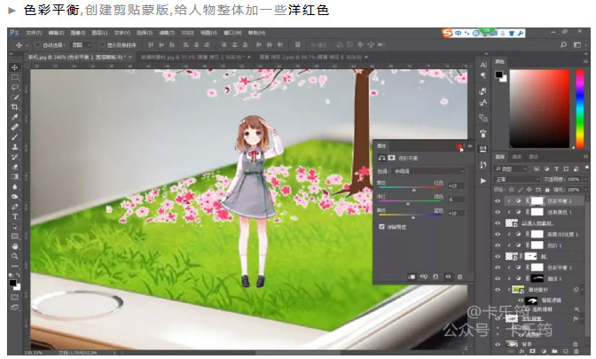This screenshot has width=596, height=359.
Task: Hide the 色彩平衡 1 layer
Action: (x=498, y=268)
